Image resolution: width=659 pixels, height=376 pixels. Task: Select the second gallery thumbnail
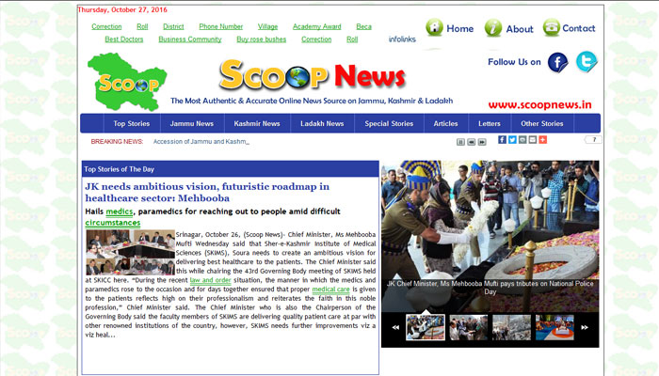point(468,327)
